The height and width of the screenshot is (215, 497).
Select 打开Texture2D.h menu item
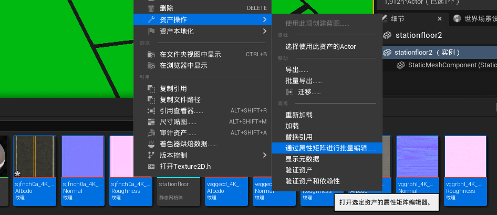point(185,167)
